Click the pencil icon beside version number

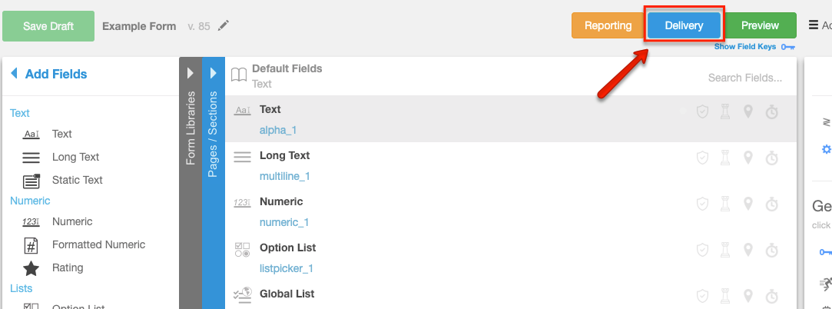pyautogui.click(x=224, y=26)
